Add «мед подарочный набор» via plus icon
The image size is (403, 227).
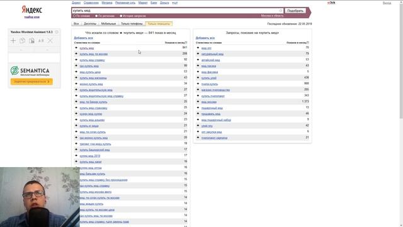[x=198, y=120]
